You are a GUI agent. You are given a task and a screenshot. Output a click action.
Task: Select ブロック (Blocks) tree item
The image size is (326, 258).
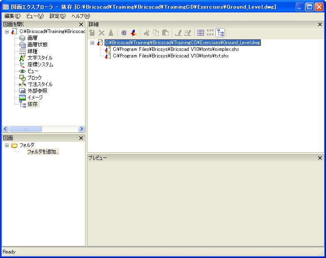coord(34,78)
